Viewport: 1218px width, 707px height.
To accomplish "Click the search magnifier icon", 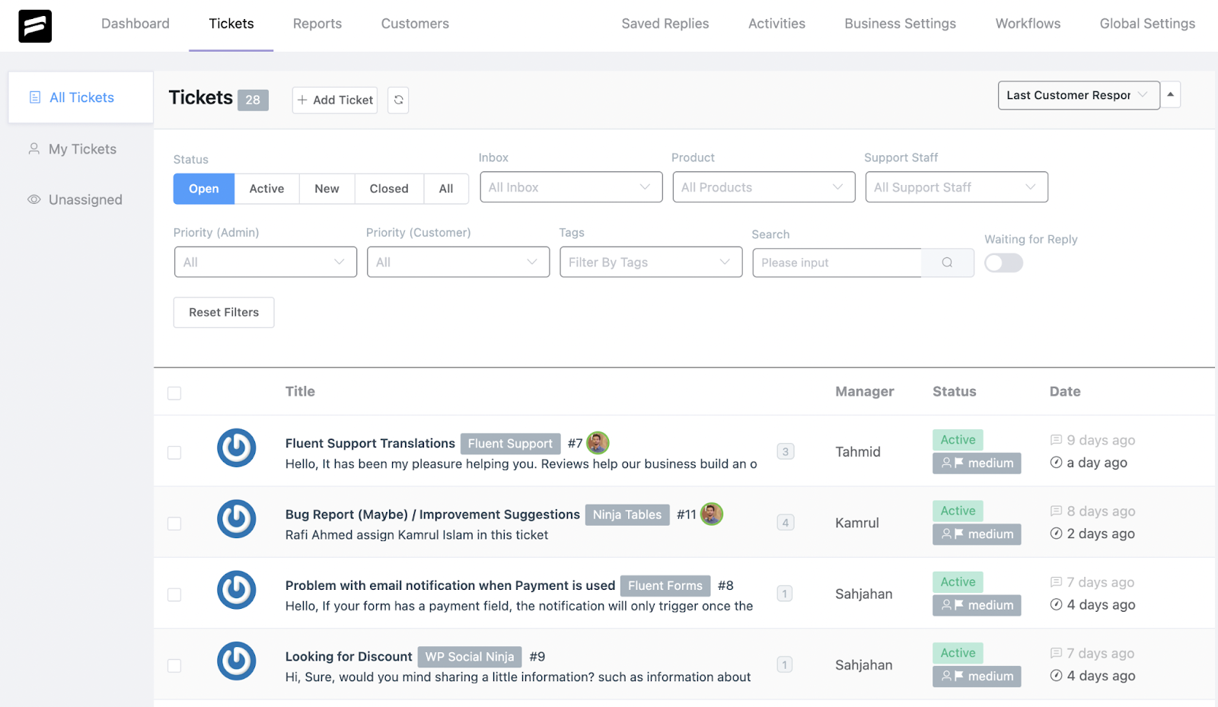I will 947,263.
